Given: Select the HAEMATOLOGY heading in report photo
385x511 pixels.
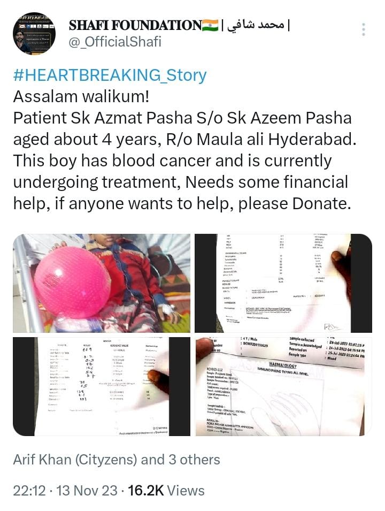Looking at the screenshot, I should point(283,365).
